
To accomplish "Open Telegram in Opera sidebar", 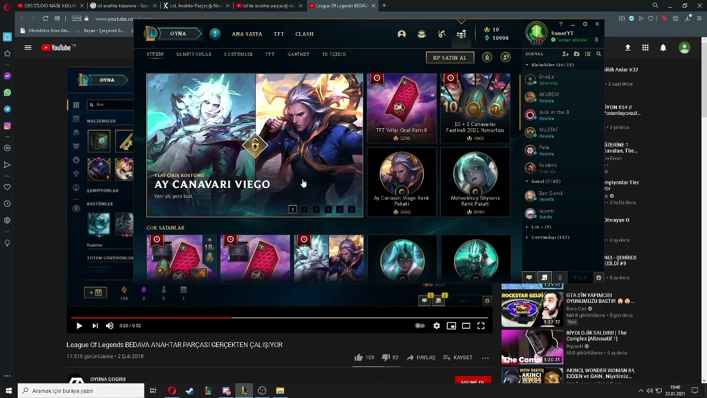I will click(7, 109).
